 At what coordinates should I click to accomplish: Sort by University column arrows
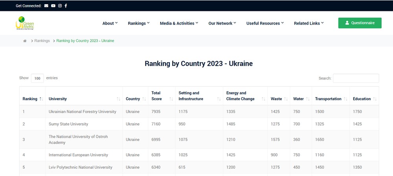pos(118,99)
